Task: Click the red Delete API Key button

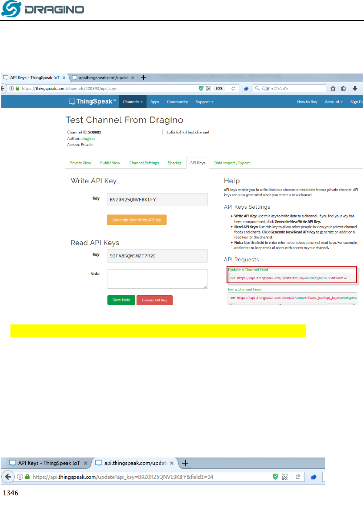Action: coord(154,300)
